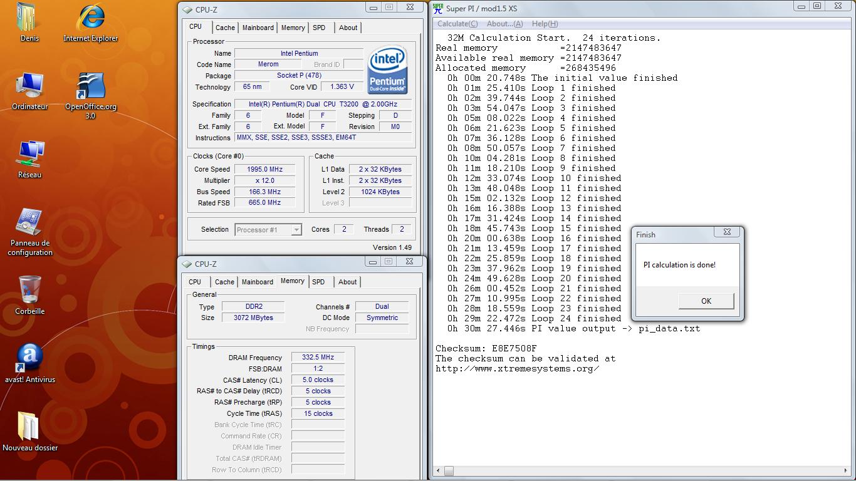This screenshot has height=481, width=856.
Task: Click the CAS# Latency 5.0 clocks value
Action: tap(318, 380)
